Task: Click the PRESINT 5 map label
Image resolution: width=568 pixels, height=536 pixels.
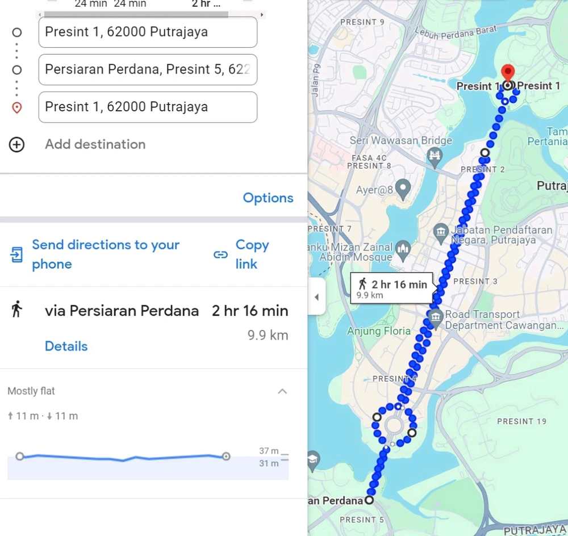Action: (362, 520)
